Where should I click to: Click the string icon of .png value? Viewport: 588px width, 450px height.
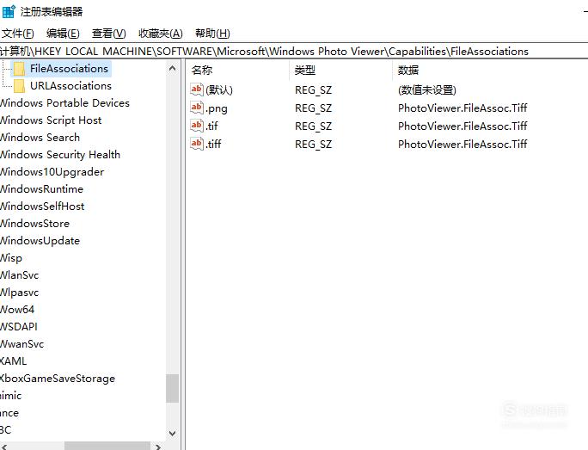pos(197,108)
